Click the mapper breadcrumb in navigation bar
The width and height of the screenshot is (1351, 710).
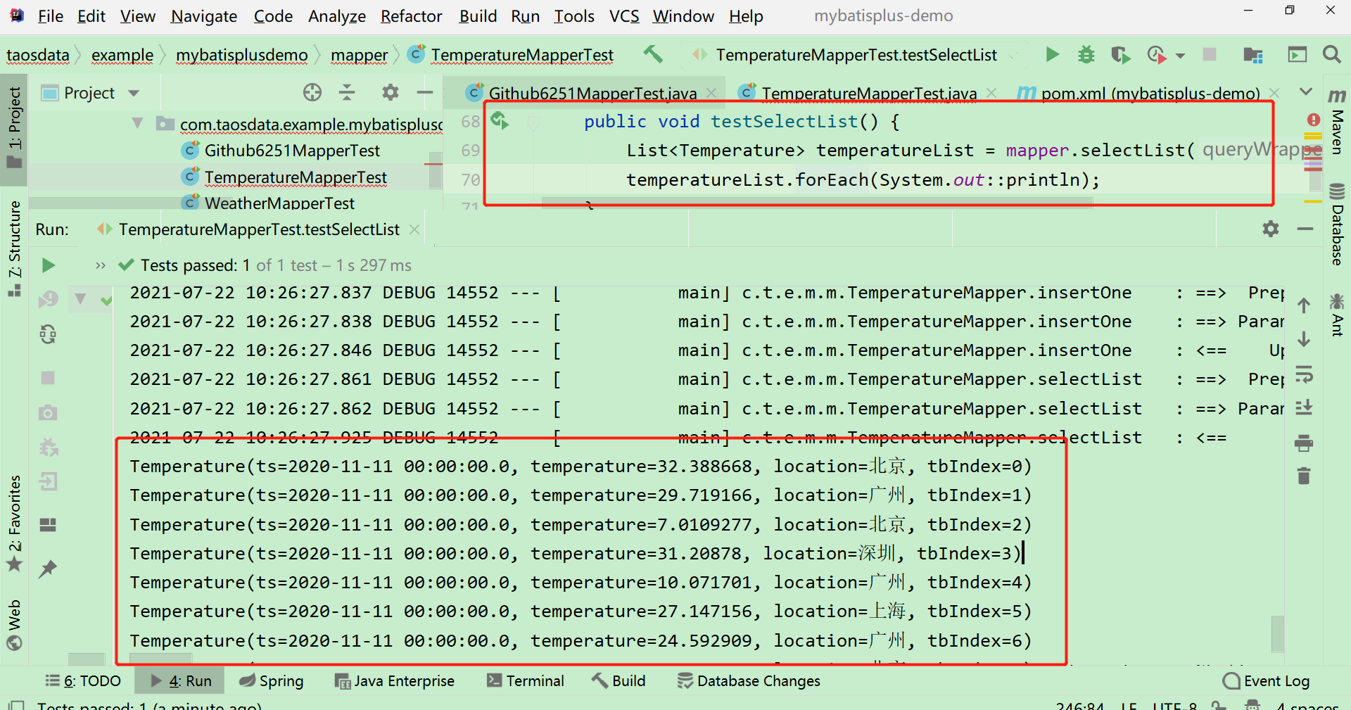click(359, 54)
